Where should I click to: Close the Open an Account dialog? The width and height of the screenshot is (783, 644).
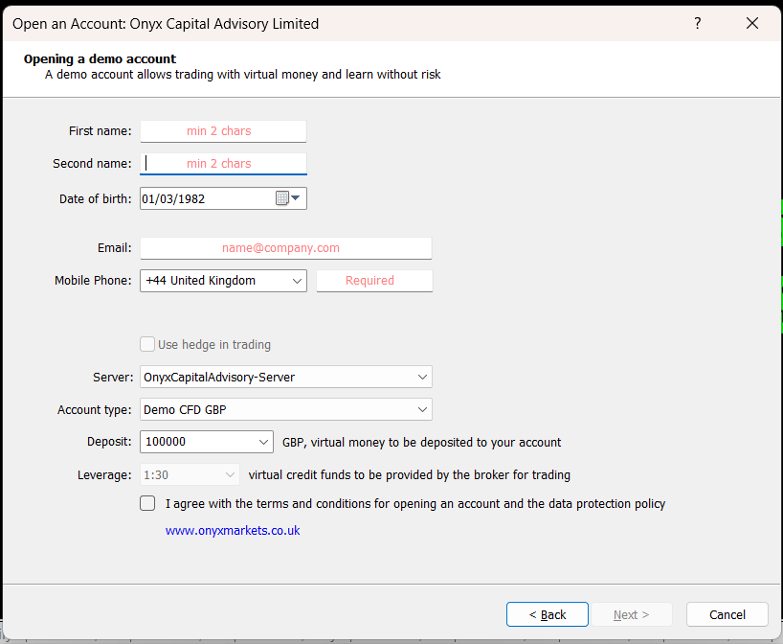(x=751, y=23)
